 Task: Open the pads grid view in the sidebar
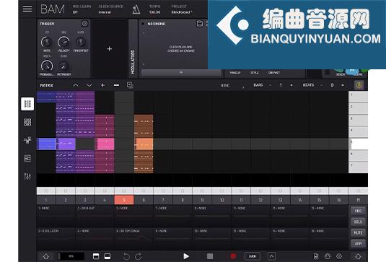pyautogui.click(x=27, y=122)
